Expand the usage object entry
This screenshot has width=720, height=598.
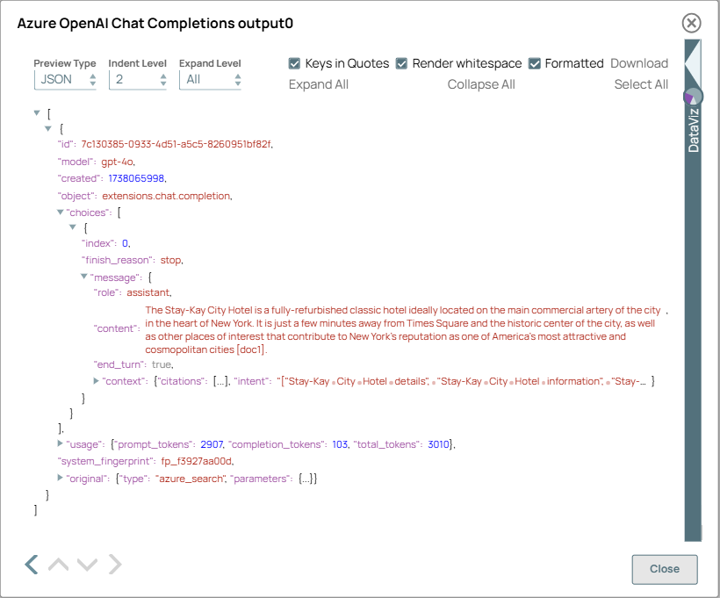coord(59,443)
